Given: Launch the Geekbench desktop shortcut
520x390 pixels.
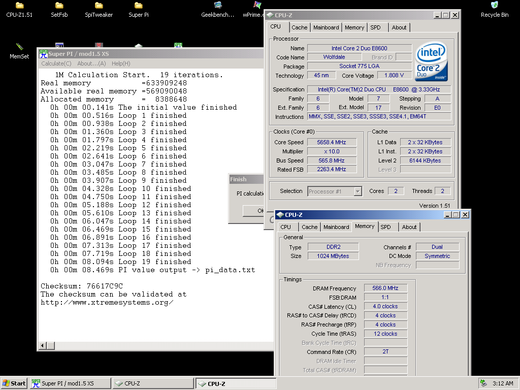Looking at the screenshot, I should [217, 10].
